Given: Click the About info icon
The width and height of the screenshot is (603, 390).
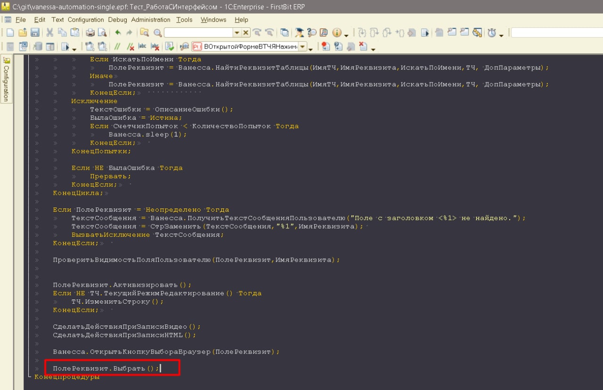Looking at the screenshot, I should (x=337, y=33).
